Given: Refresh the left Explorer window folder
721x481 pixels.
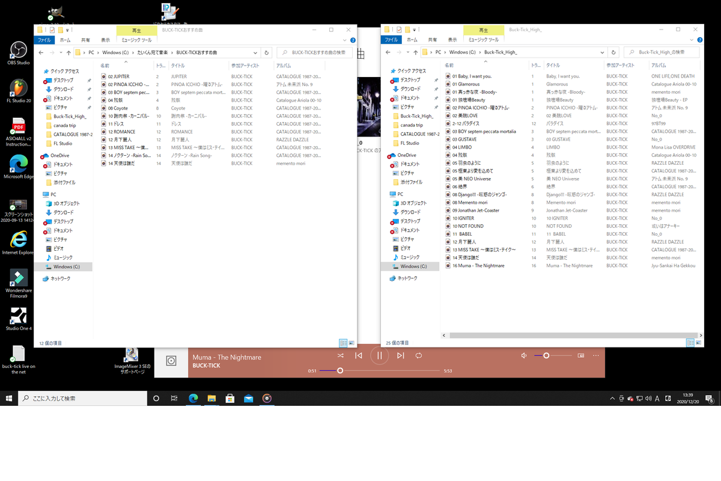Looking at the screenshot, I should [x=267, y=52].
